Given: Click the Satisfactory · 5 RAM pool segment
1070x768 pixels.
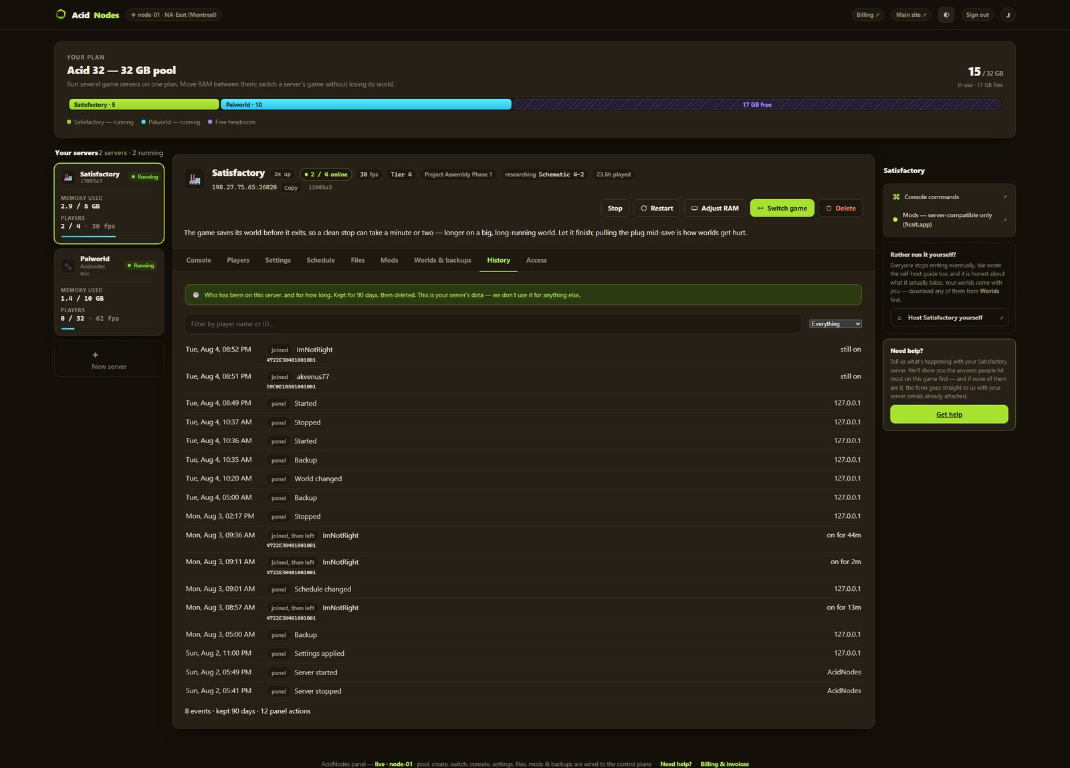Looking at the screenshot, I should pos(144,104).
